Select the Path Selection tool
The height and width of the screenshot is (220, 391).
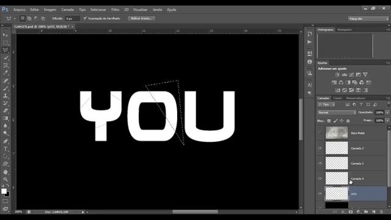tap(5, 156)
